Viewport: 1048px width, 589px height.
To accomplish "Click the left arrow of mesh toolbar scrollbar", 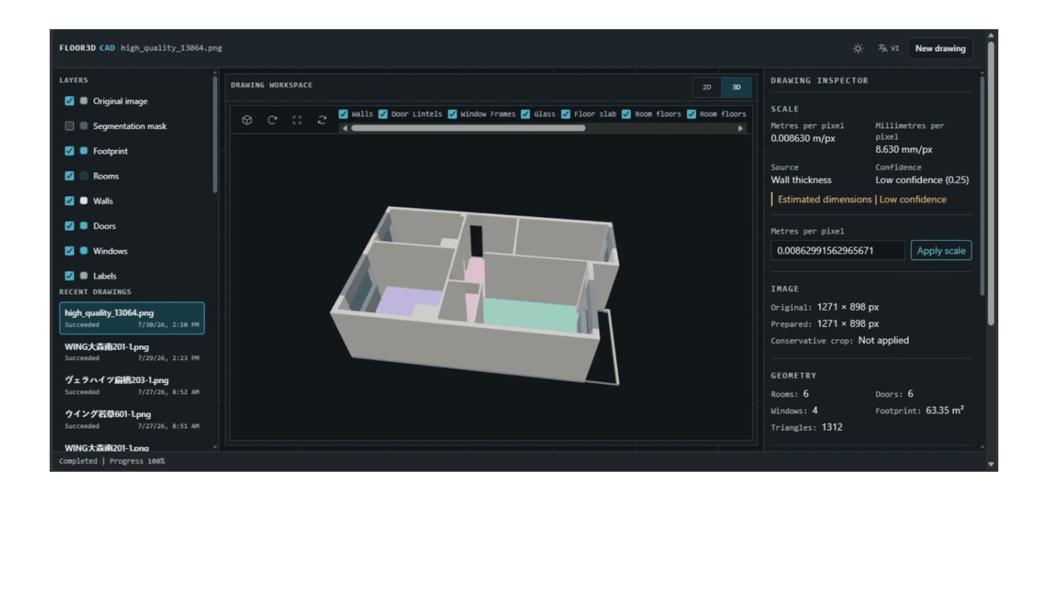I will (344, 128).
